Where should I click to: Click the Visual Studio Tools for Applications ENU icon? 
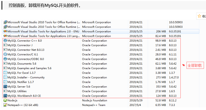[x=5, y=32]
